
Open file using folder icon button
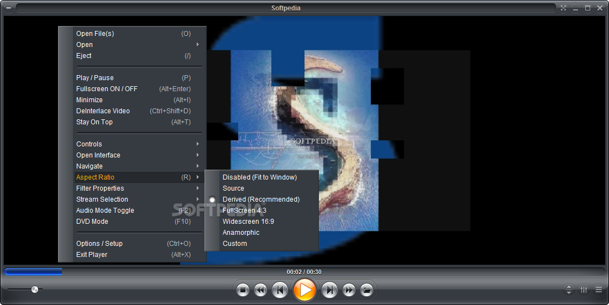[x=366, y=290]
